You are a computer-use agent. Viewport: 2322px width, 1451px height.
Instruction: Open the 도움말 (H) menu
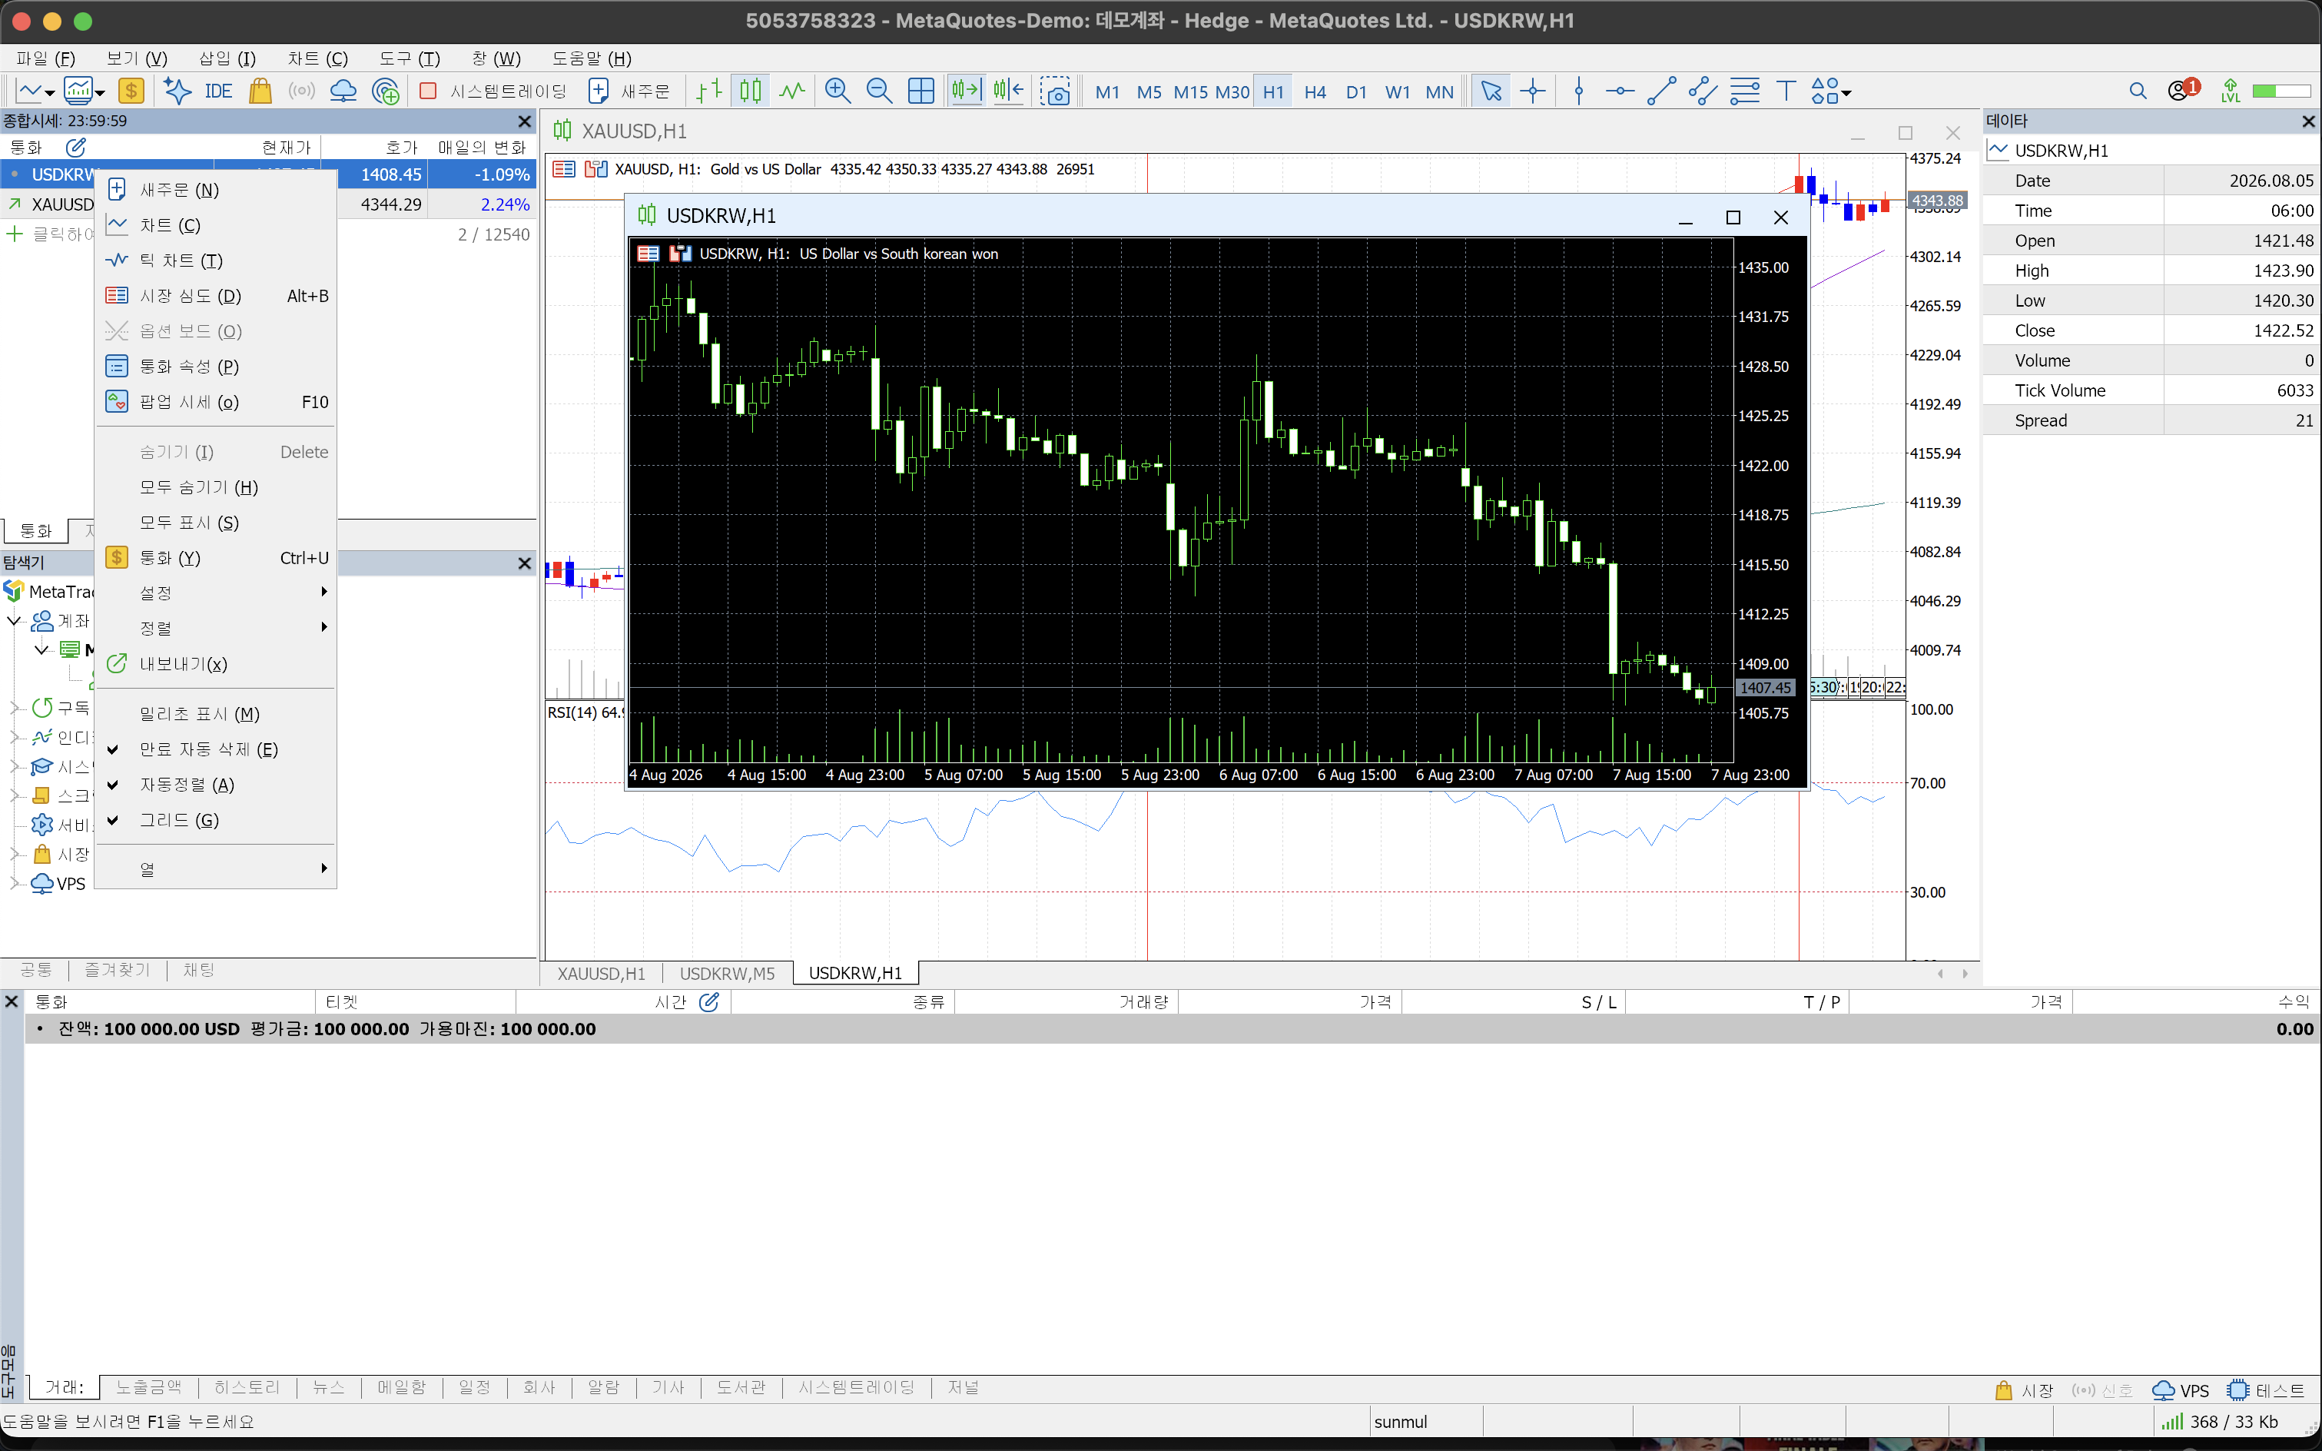[592, 58]
